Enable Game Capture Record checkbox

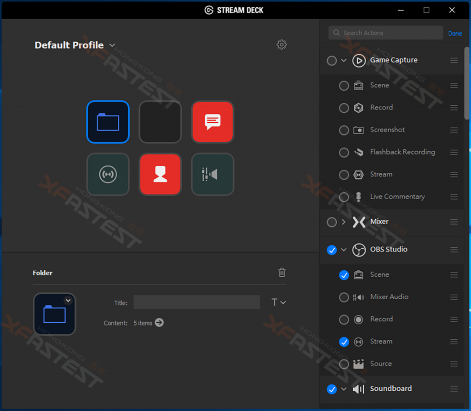pyautogui.click(x=344, y=108)
